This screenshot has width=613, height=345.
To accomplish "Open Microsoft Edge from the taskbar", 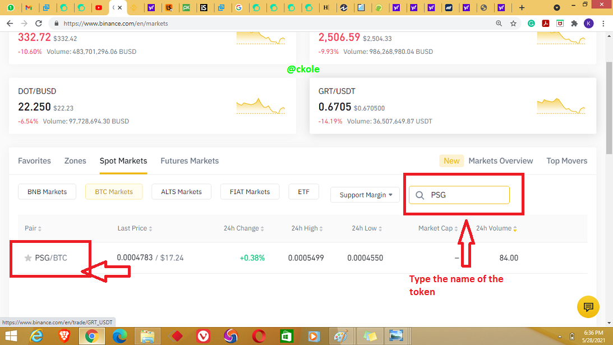I will click(x=119, y=336).
